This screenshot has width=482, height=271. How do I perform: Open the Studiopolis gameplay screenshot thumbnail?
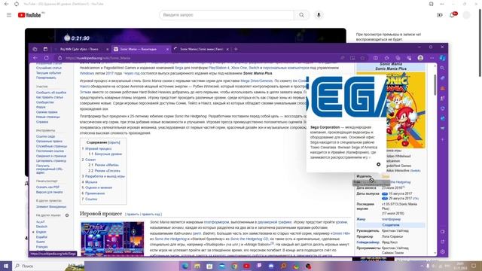click(112, 239)
